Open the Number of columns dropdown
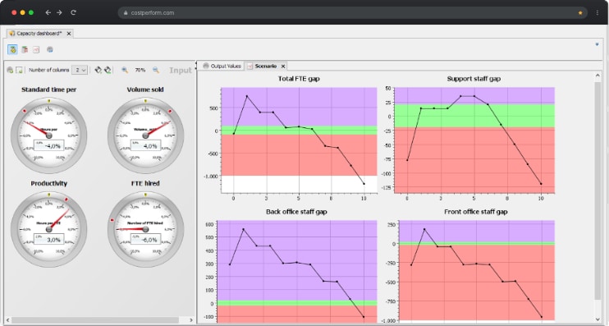Image resolution: width=609 pixels, height=326 pixels. pos(80,70)
